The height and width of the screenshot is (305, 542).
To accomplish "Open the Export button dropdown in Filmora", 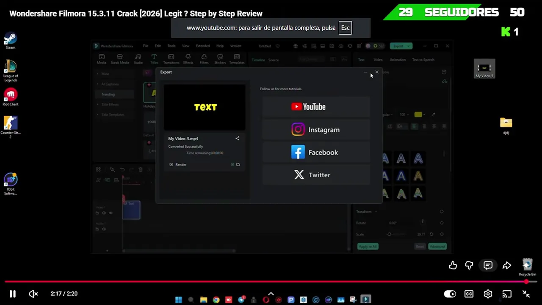I will coord(409,46).
